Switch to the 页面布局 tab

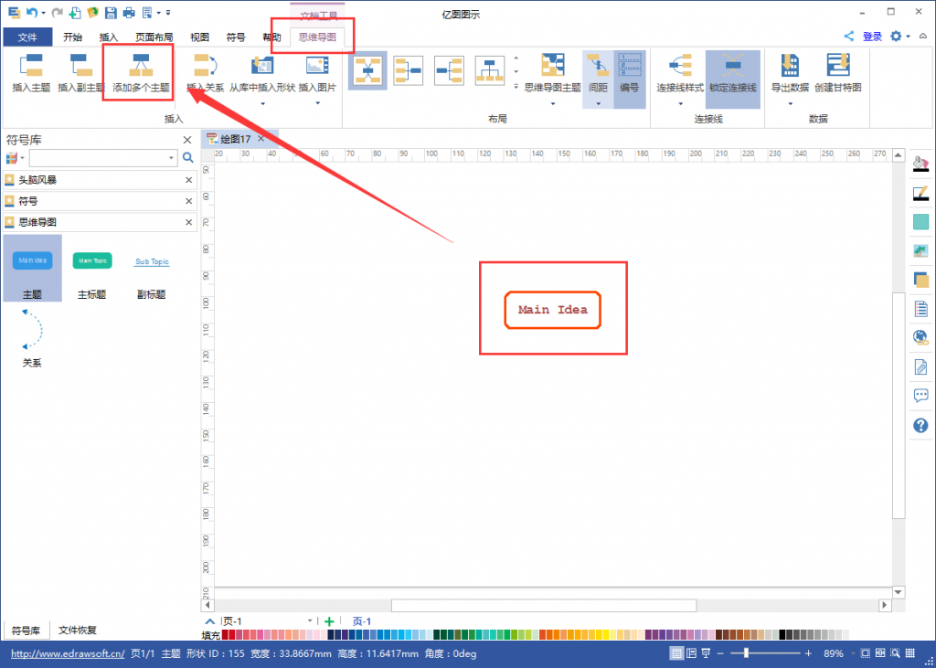(154, 37)
